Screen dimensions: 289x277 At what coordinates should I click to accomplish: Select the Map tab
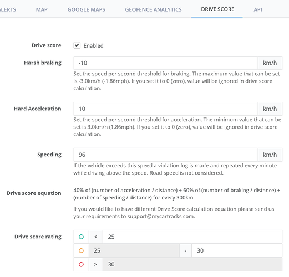pyautogui.click(x=42, y=9)
